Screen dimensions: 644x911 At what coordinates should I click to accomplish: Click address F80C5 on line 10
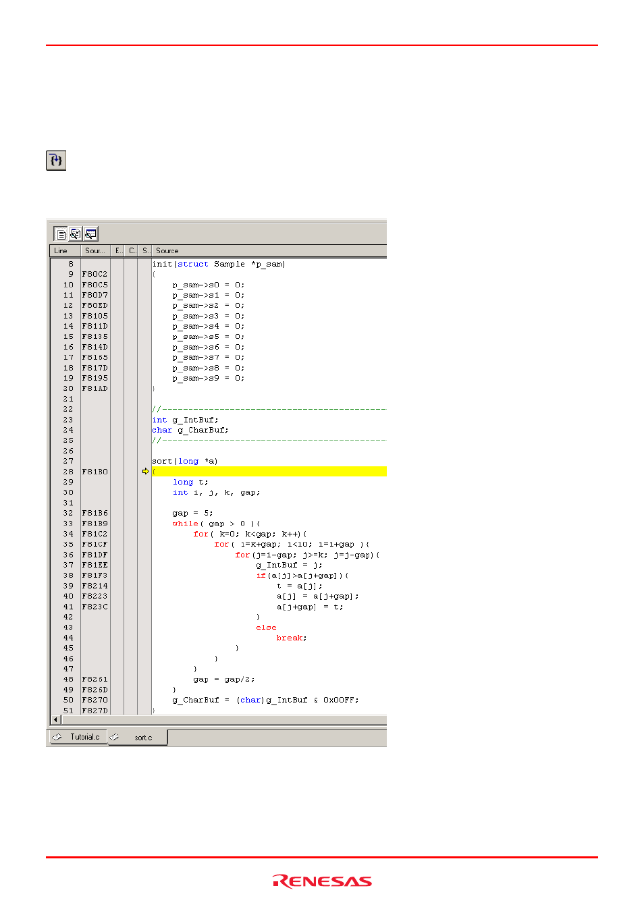point(95,285)
